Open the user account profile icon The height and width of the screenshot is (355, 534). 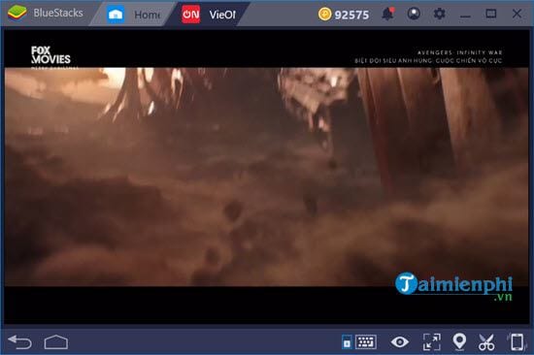coord(414,14)
